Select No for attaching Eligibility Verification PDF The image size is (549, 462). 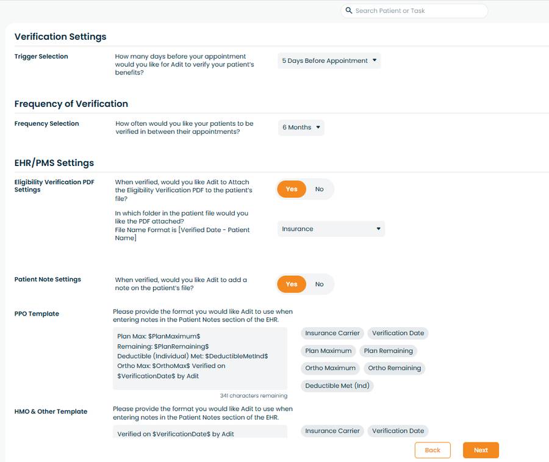(319, 189)
